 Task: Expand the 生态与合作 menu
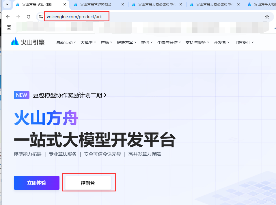169,42
